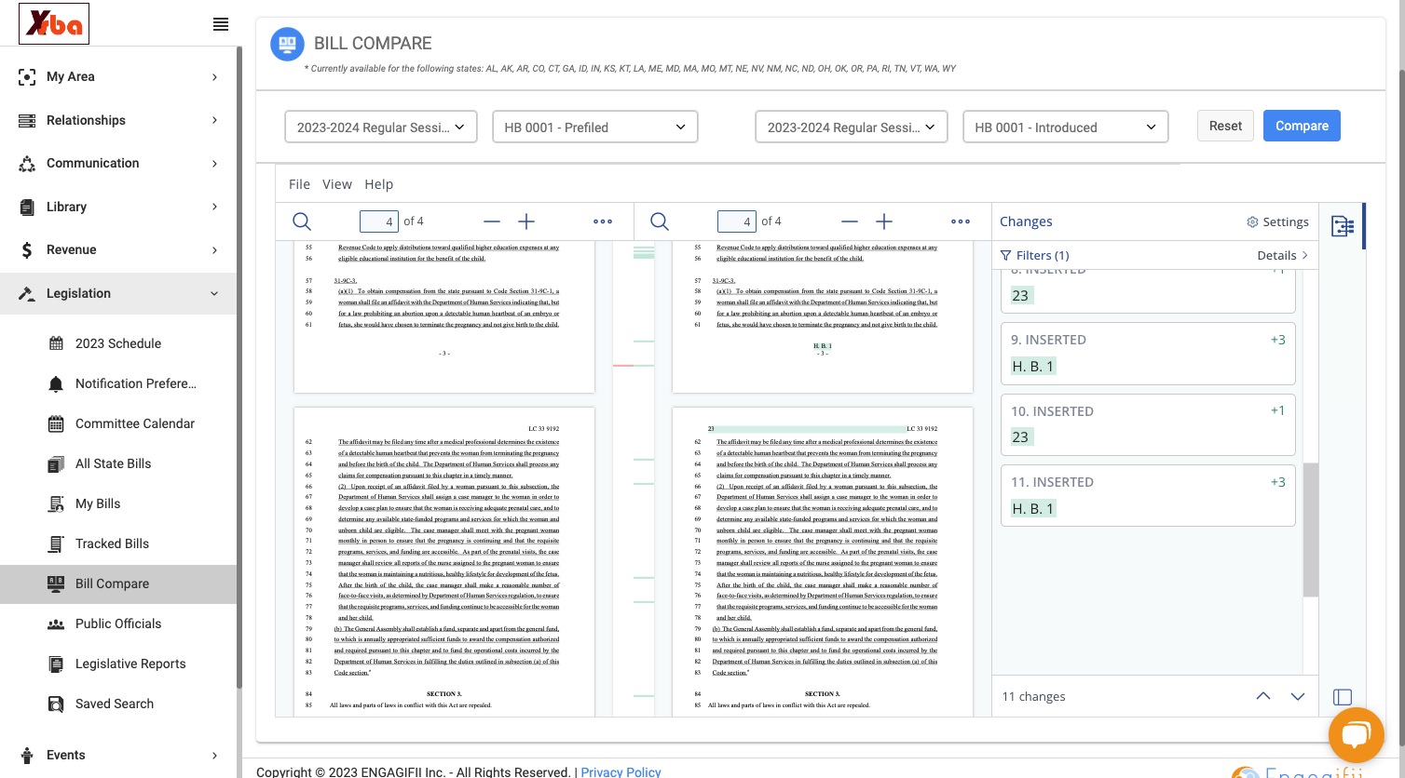The image size is (1405, 778).
Task: Expand Revenue menu chevron
Action: point(214,249)
